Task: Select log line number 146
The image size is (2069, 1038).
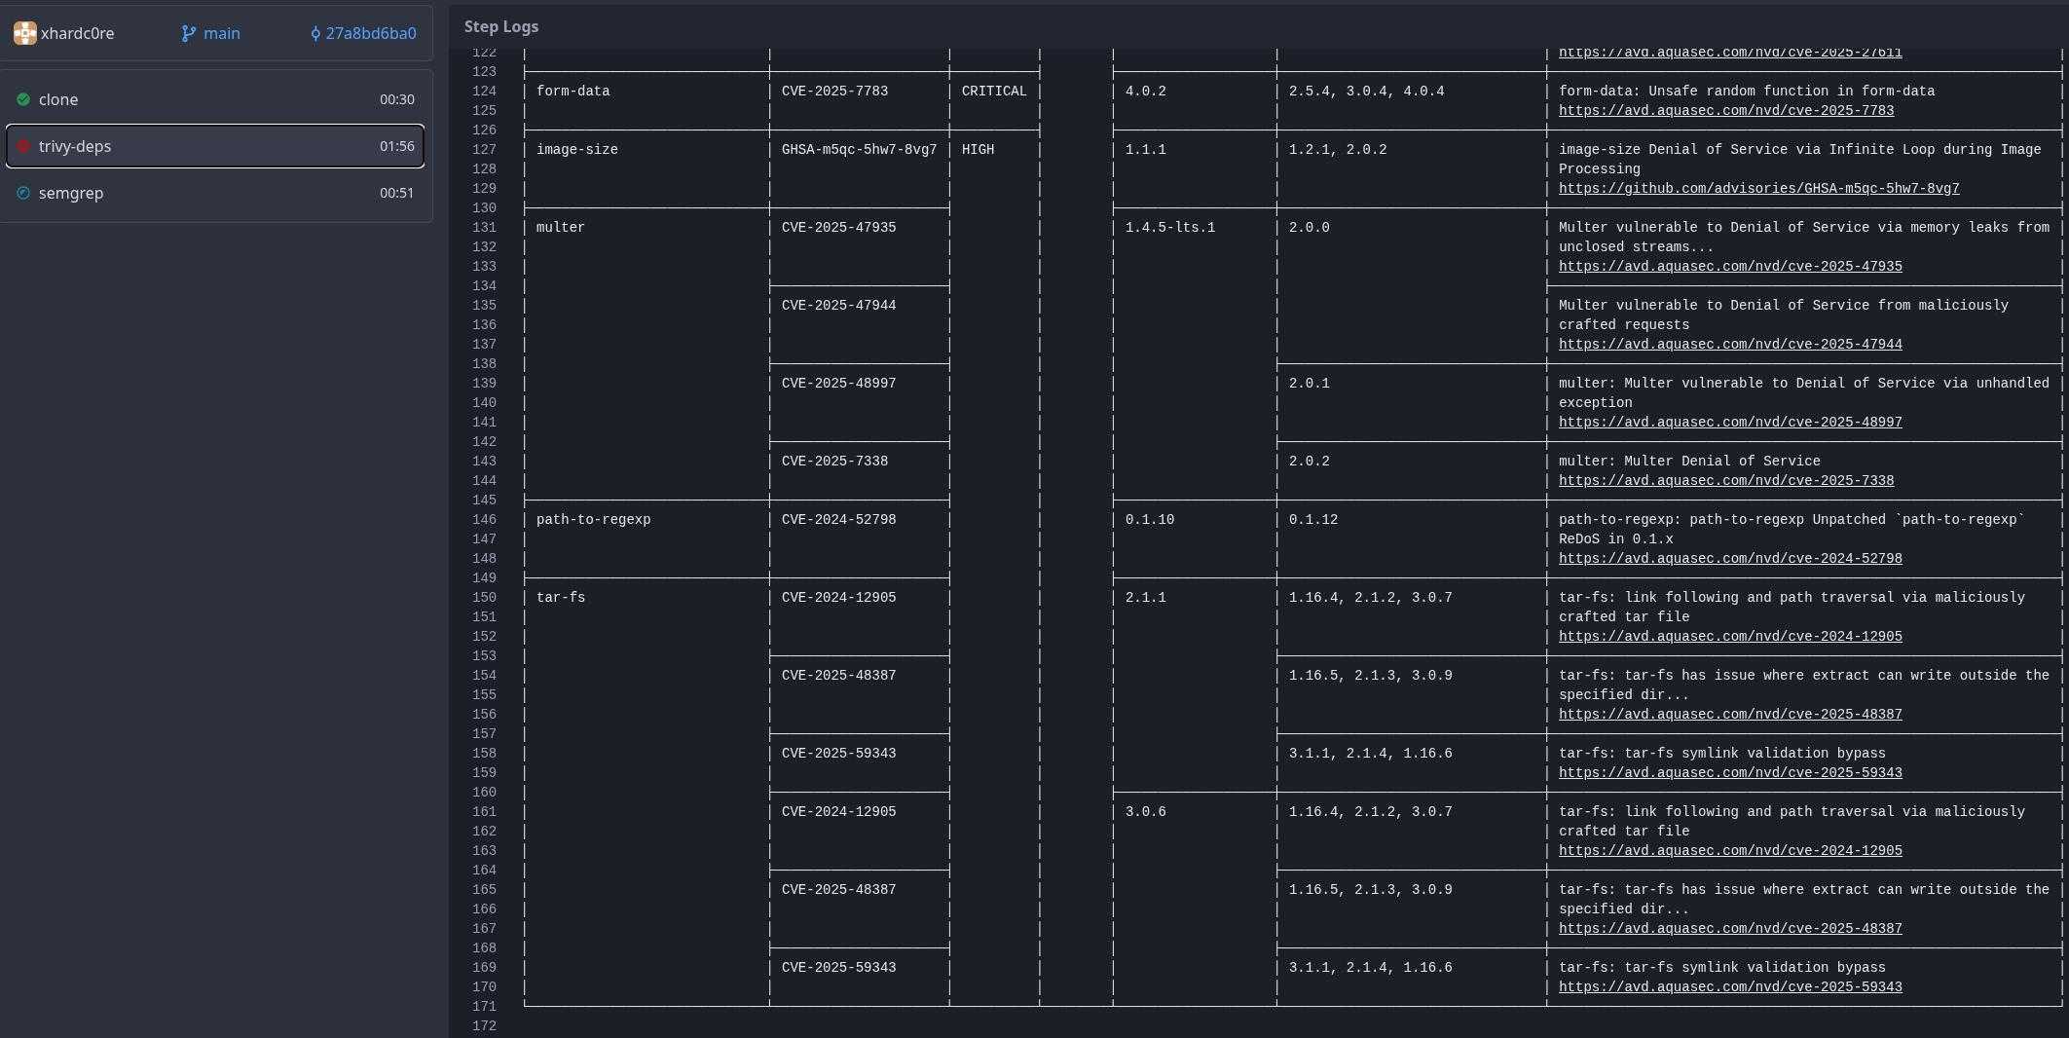Action: coord(484,520)
